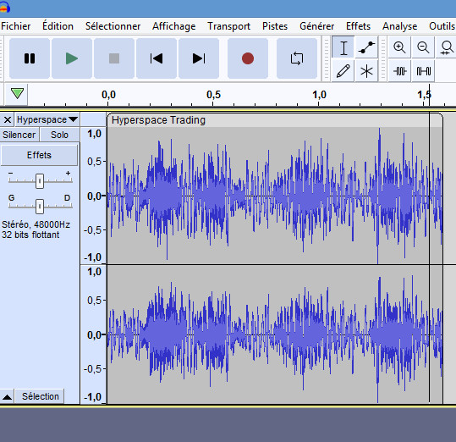456x442 pixels.
Task: Fit selection to width zoom icon
Action: [x=446, y=47]
